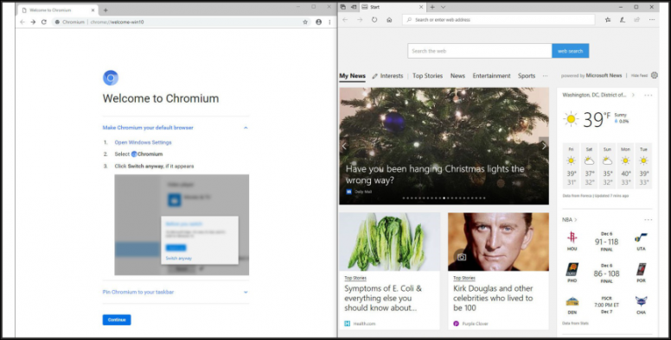The height and width of the screenshot is (340, 671).
Task: Open the NBA scores section chevron
Action: pos(576,219)
